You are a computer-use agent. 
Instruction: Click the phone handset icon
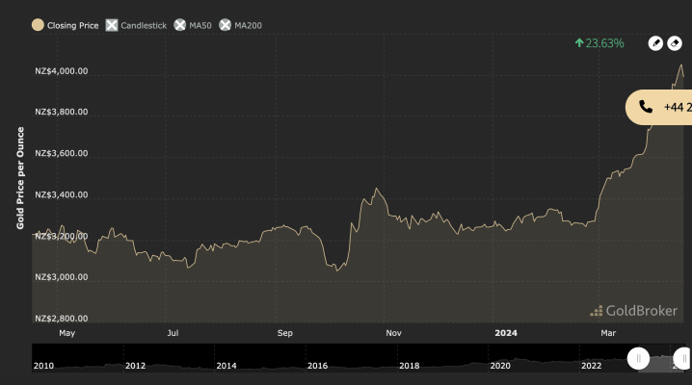(x=646, y=107)
